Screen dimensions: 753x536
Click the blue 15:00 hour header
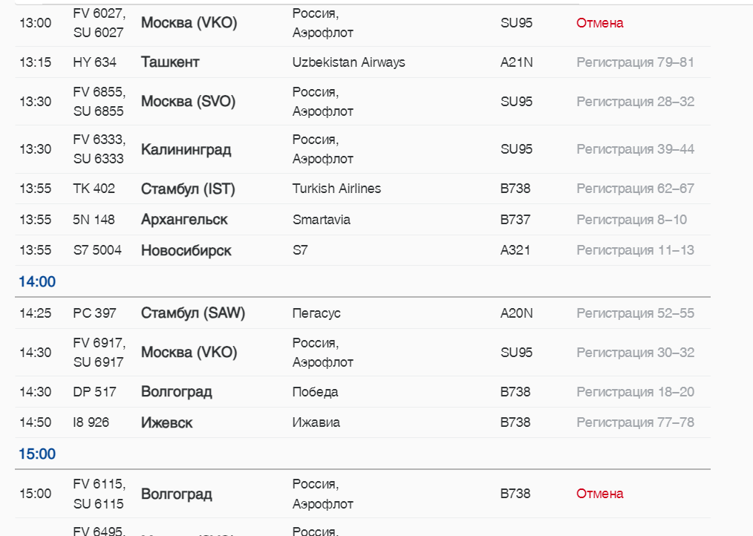(37, 454)
